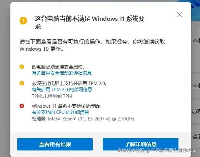
Task: Click the 了解详细信息 button
Action: point(140,144)
